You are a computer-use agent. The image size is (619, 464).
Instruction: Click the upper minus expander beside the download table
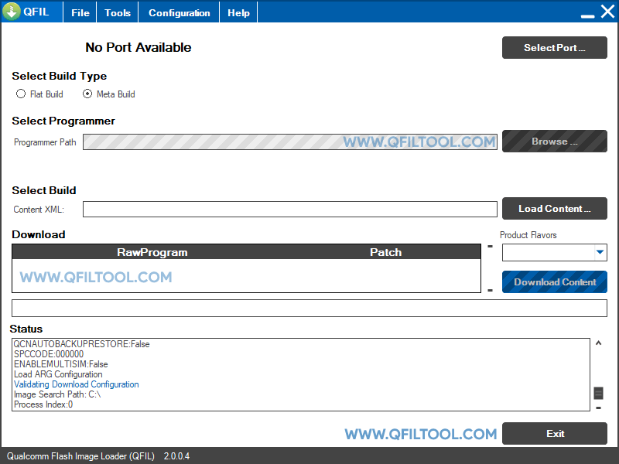[x=490, y=247]
